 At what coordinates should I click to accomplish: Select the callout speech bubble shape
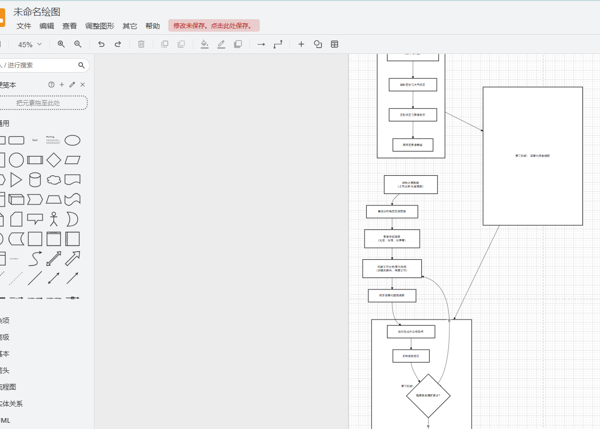35,219
